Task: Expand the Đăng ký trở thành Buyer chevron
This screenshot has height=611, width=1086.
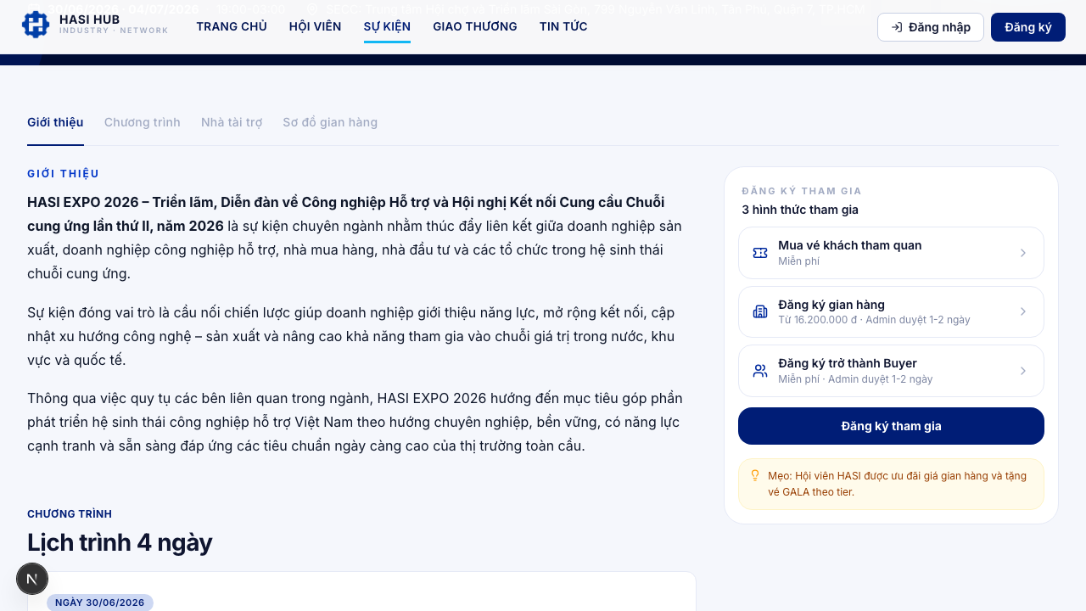Action: tap(1023, 371)
